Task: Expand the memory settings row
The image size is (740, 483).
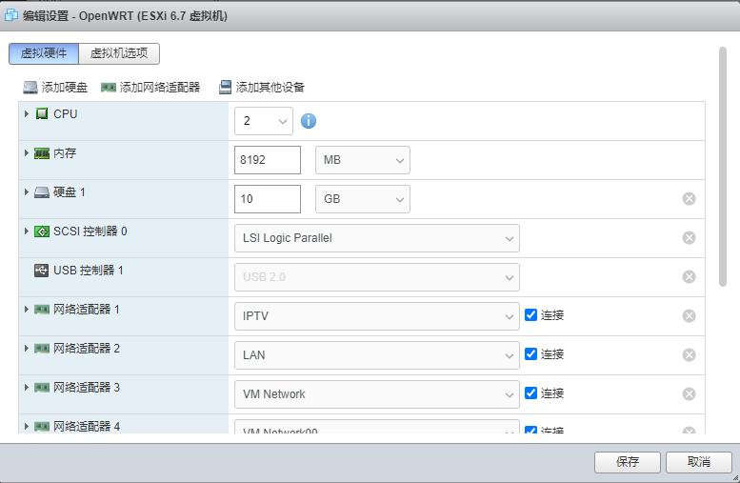Action: pyautogui.click(x=27, y=153)
